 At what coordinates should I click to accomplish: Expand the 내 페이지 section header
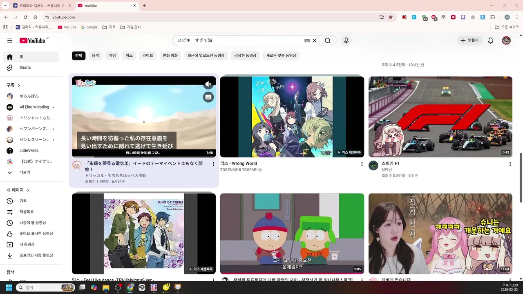point(18,190)
